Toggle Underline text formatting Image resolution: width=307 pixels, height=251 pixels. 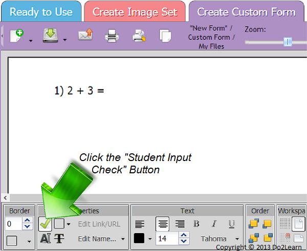[x=231, y=224]
